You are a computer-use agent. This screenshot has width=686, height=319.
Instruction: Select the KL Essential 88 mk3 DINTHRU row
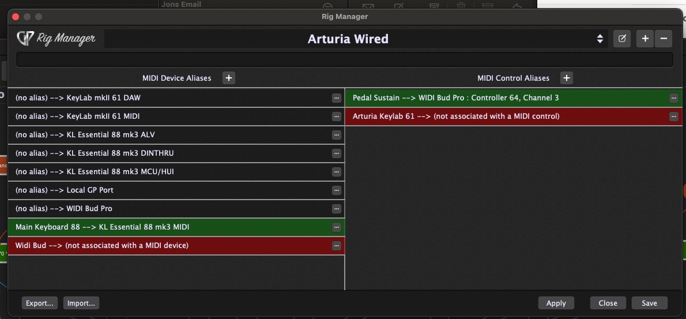176,153
